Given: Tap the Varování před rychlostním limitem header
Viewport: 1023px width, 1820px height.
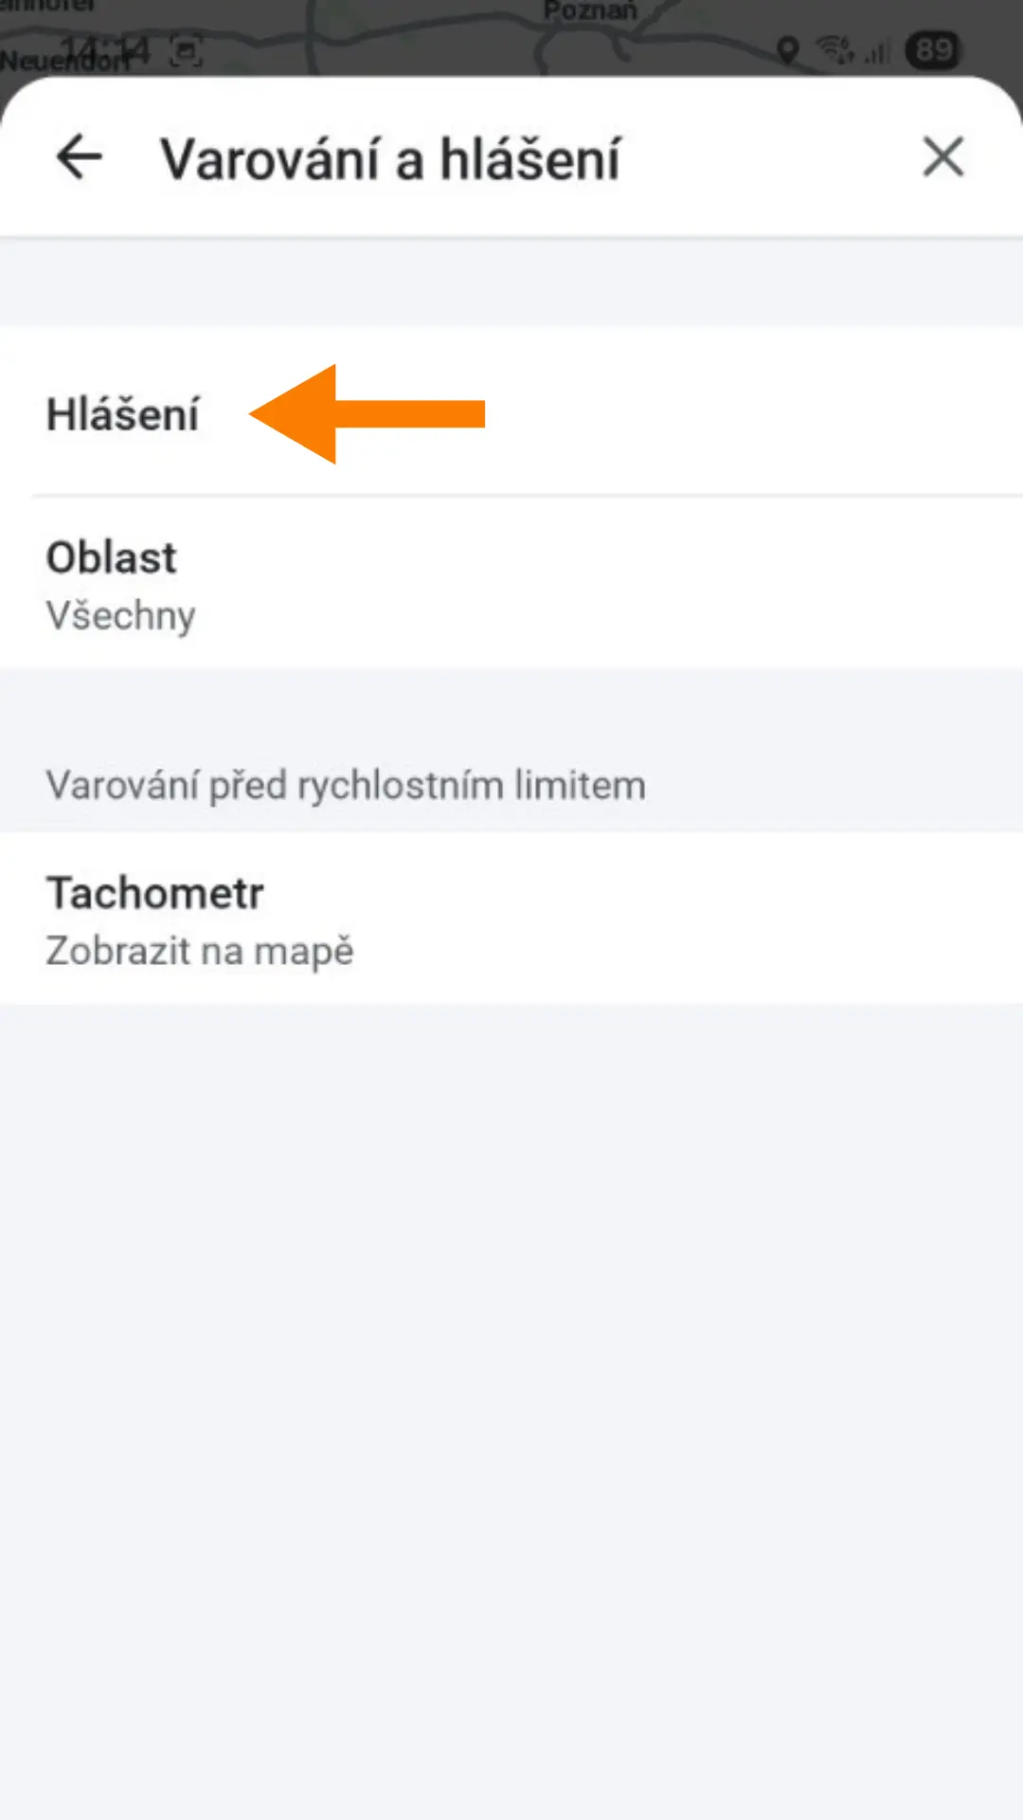Looking at the screenshot, I should (x=346, y=786).
